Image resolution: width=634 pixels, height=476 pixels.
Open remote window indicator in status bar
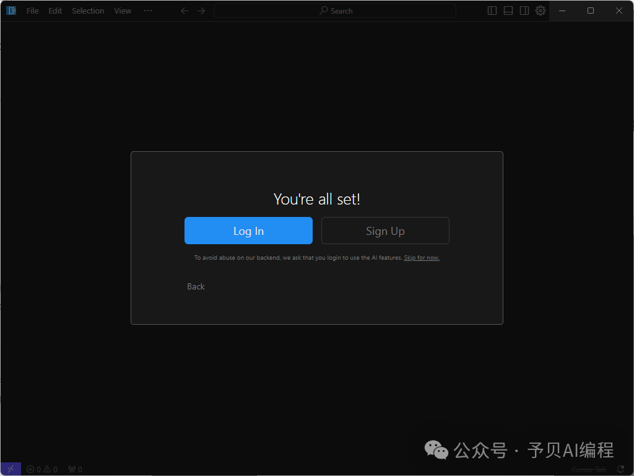(11, 469)
